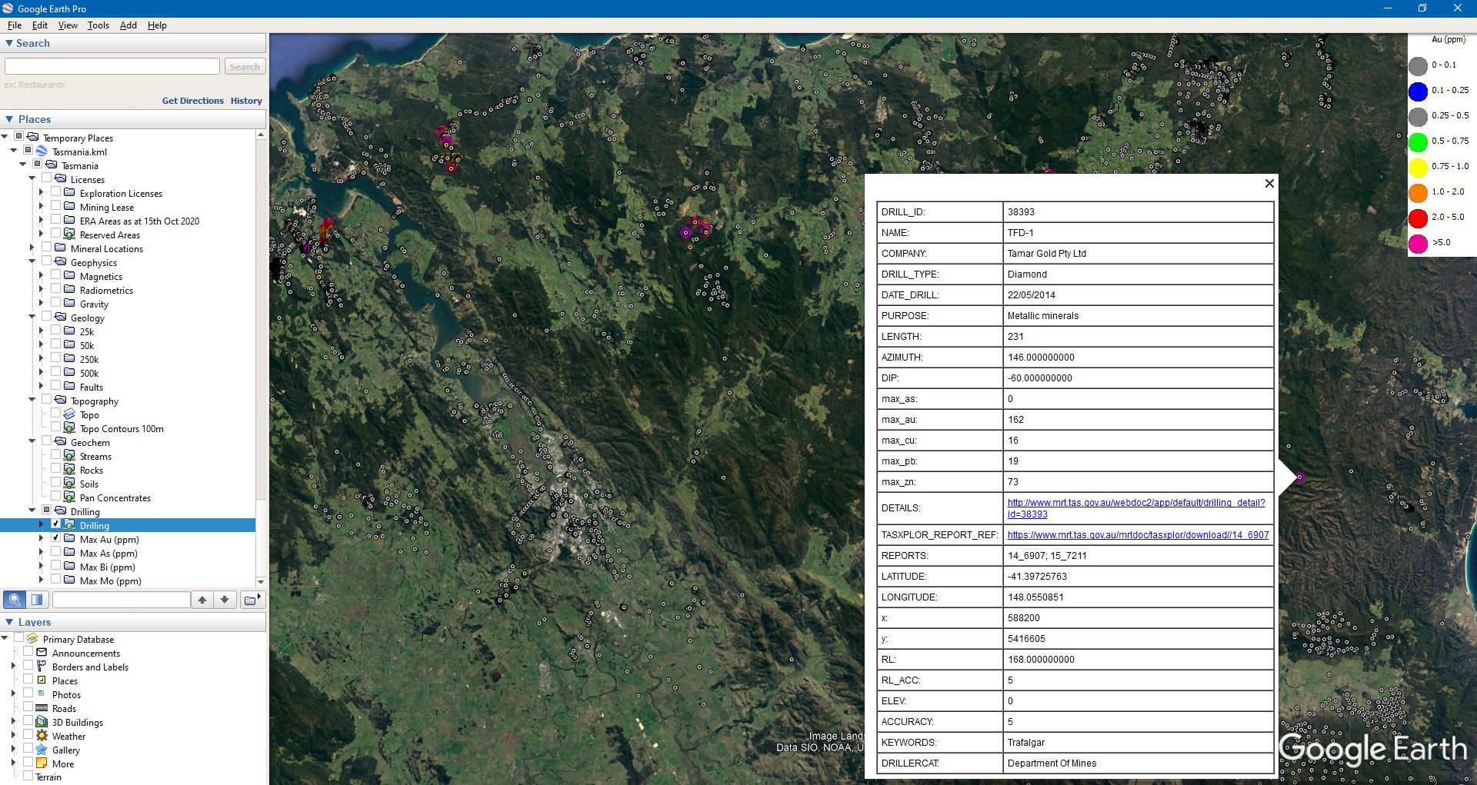
Task: Open the Tools menu
Action: (x=98, y=25)
